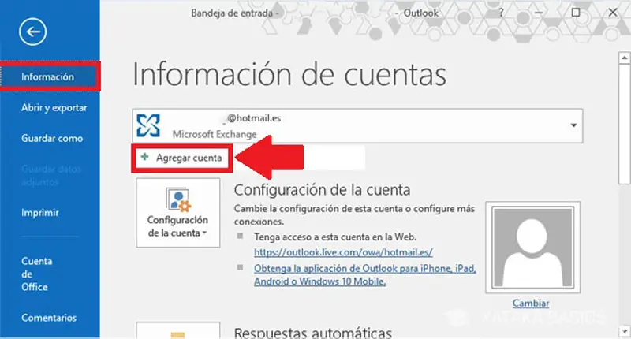Open the Outlook mobile app download link
This screenshot has width=631, height=339.
point(365,275)
